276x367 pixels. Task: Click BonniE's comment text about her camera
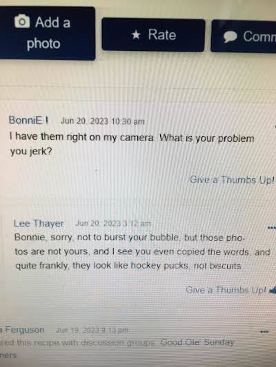click(x=132, y=144)
